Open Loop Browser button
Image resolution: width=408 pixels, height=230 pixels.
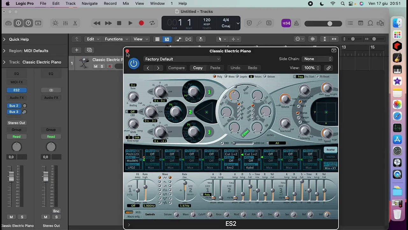(370, 23)
